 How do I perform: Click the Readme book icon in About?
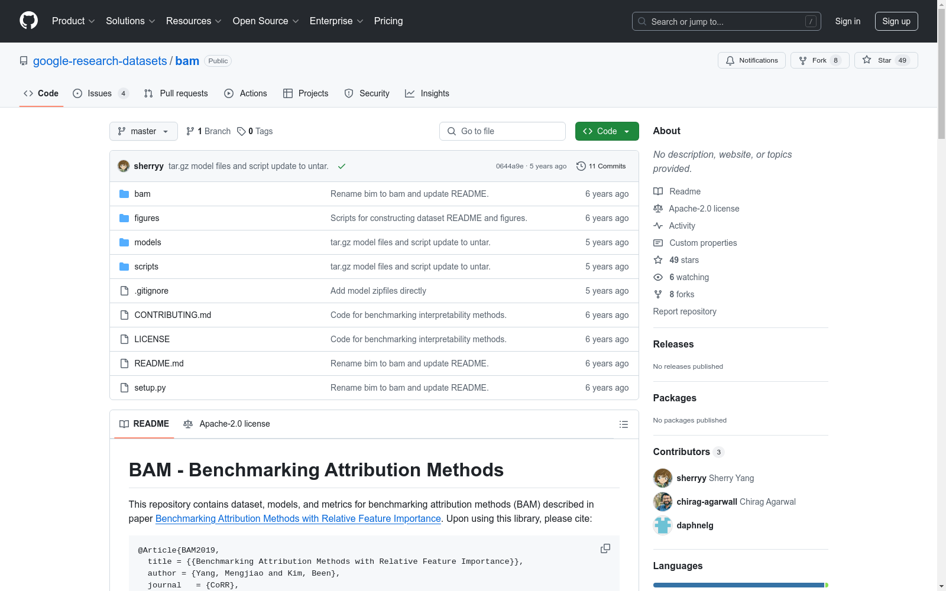[658, 191]
